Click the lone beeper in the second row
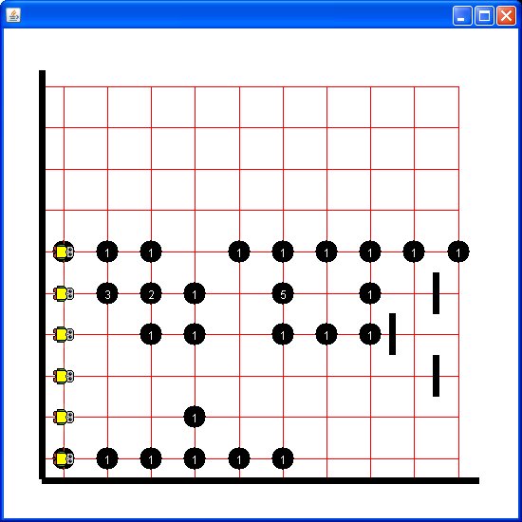Screen dimensions: 522x522 [x=195, y=418]
